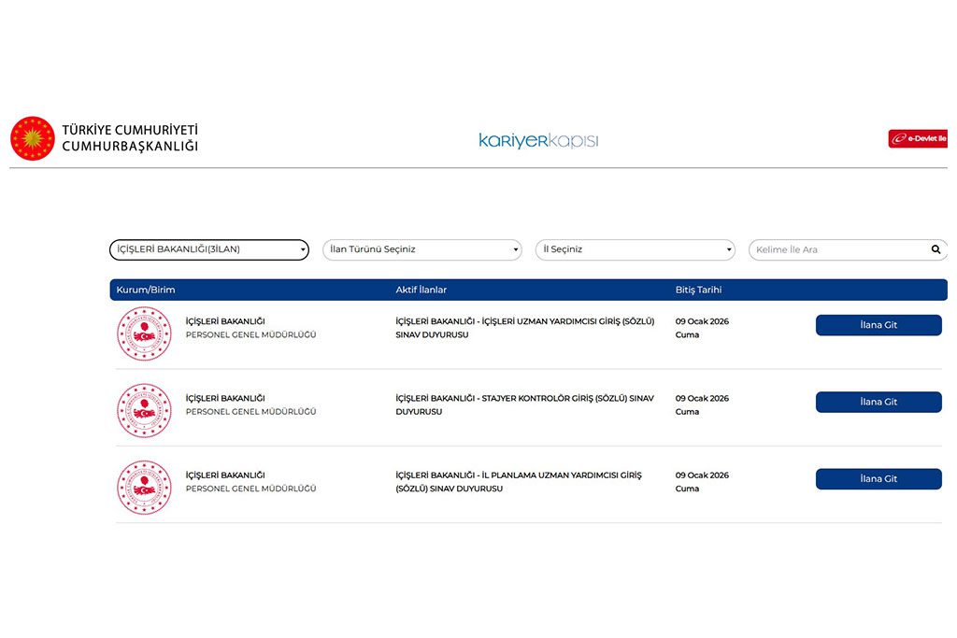
Task: Open the İl Seçiniz province dropdown
Action: pos(636,249)
